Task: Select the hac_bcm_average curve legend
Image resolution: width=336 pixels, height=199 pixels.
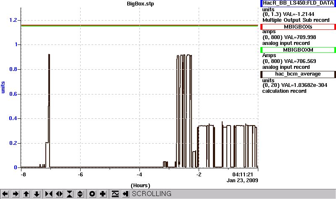Action: (298, 74)
